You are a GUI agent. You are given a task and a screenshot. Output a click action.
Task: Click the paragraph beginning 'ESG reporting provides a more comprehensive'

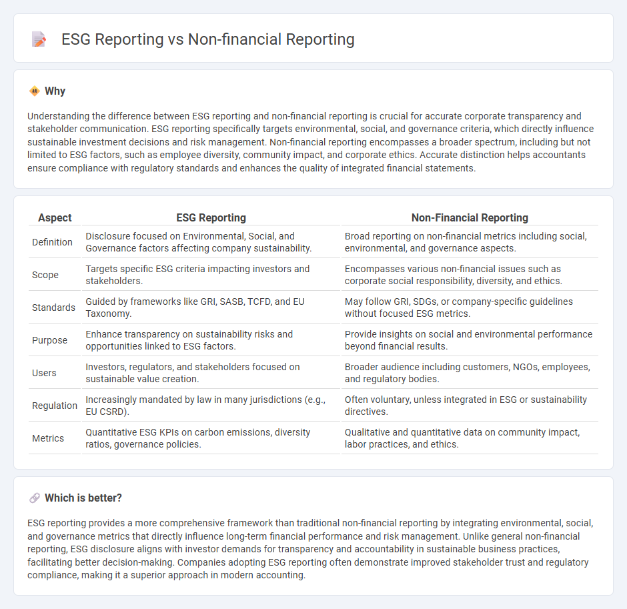pos(310,549)
